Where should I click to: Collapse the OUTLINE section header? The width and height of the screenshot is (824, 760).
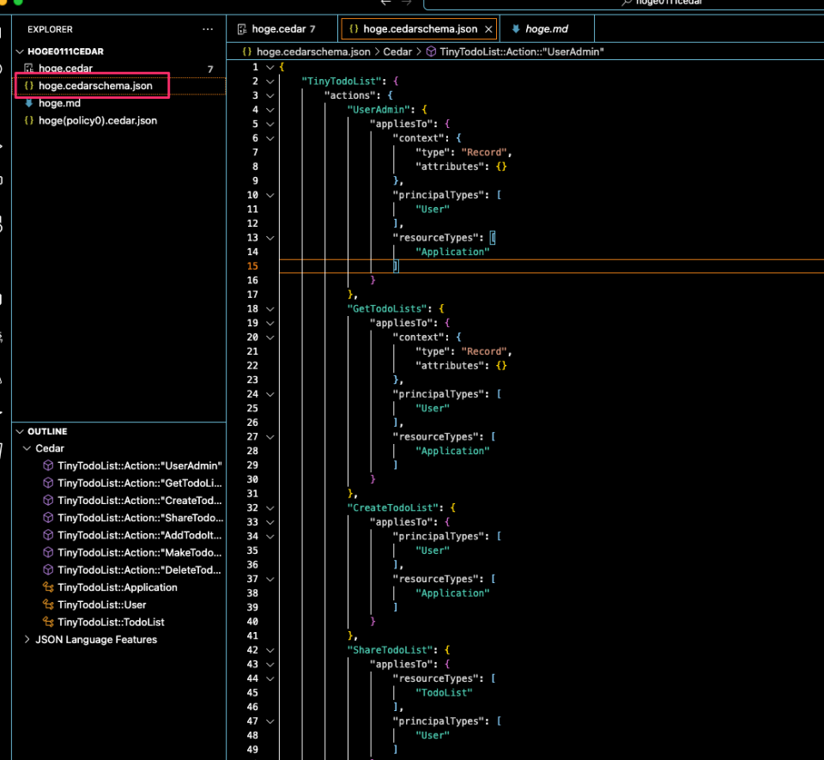click(18, 431)
